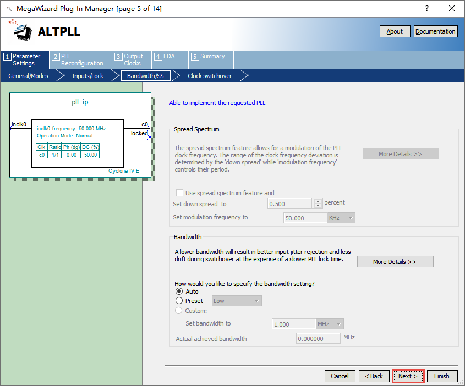
Task: Select the Auto bandwidth radio button
Action: 179,291
